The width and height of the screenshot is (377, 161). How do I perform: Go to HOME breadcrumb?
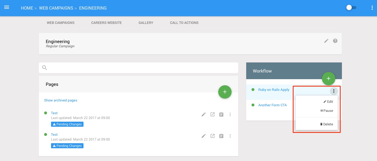[x=27, y=8]
